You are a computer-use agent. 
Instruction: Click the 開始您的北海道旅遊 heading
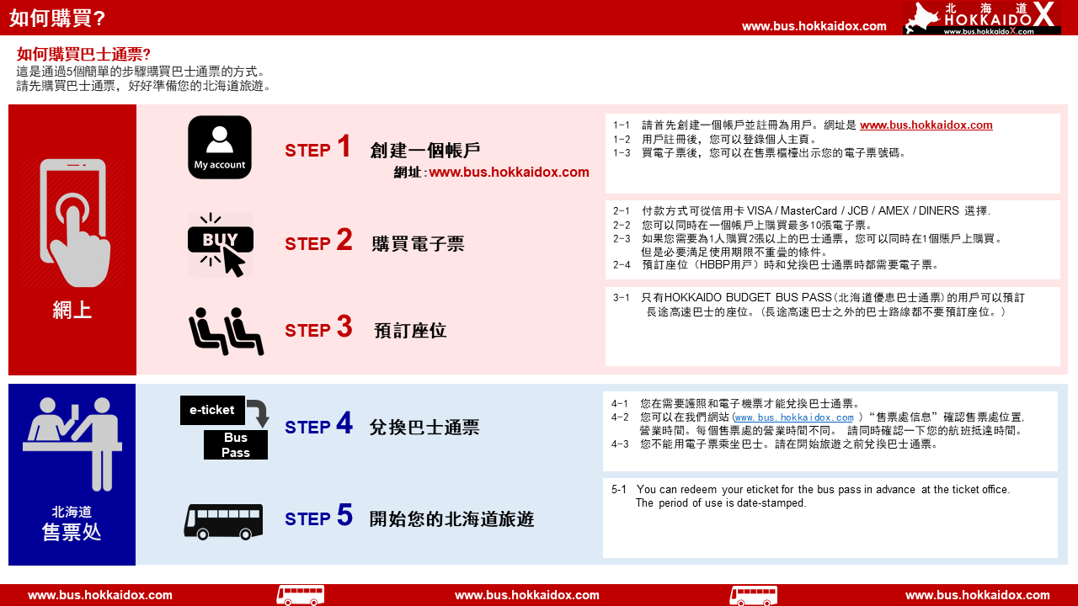pos(452,519)
